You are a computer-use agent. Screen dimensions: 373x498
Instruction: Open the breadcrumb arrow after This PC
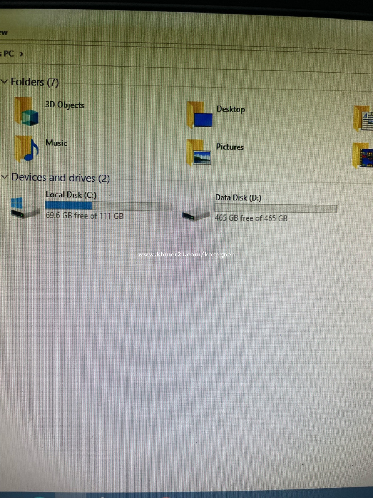click(22, 54)
